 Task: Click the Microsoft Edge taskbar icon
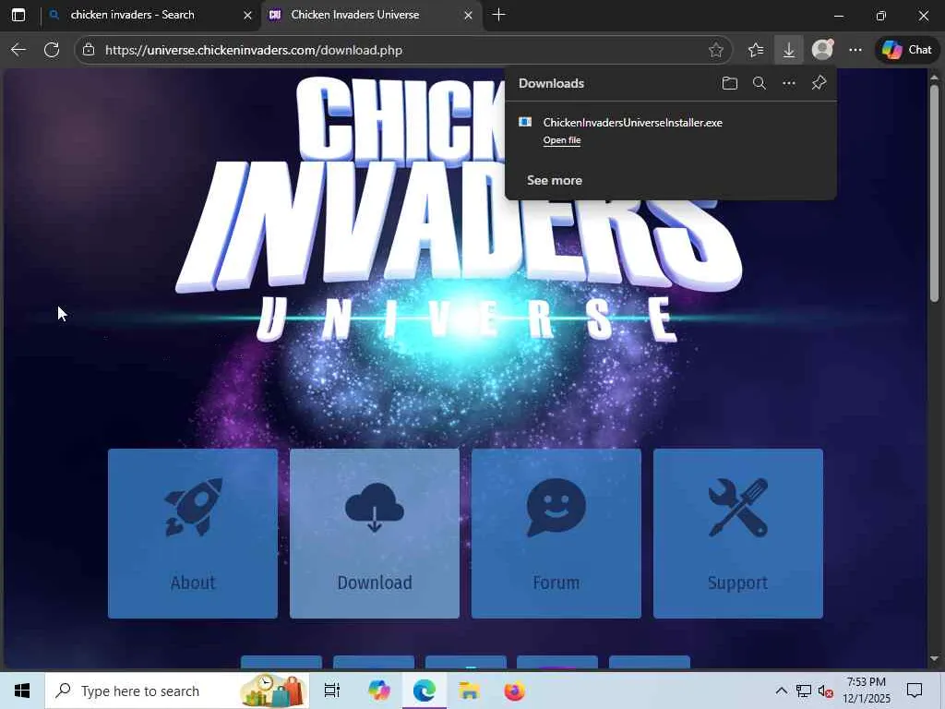click(425, 691)
